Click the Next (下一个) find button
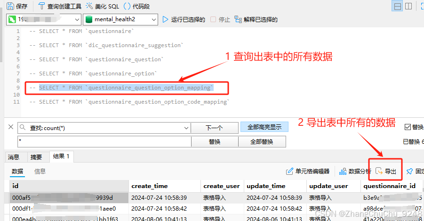This screenshot has height=221, width=424. point(215,128)
